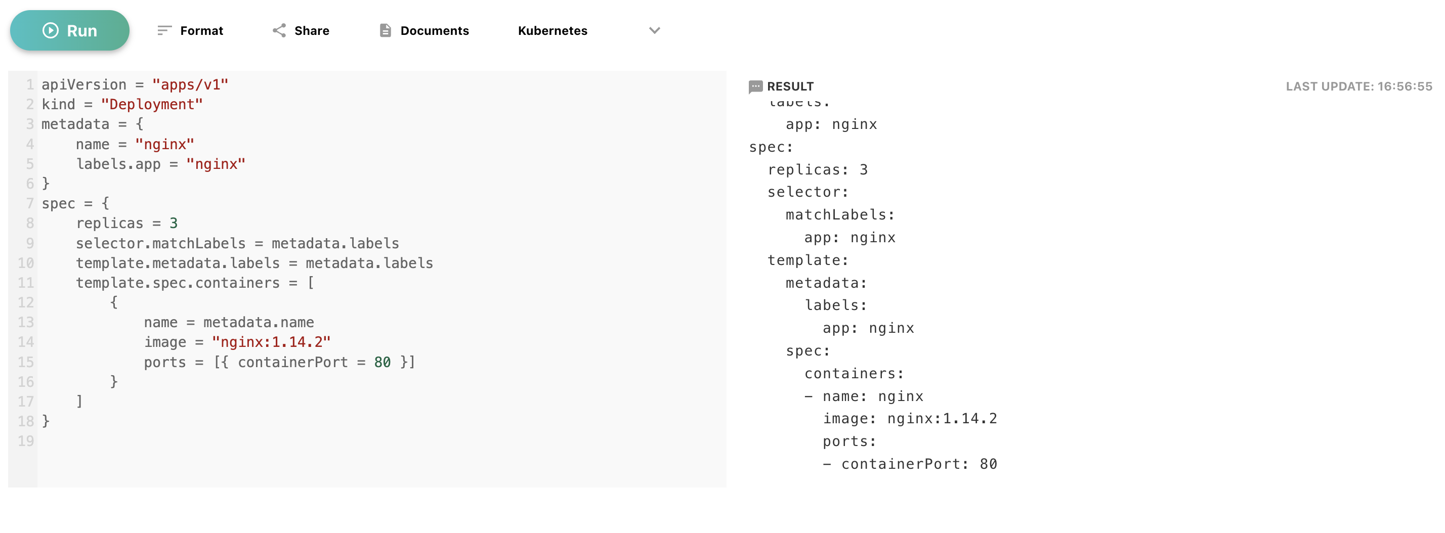Click the Share button label

pos(312,30)
